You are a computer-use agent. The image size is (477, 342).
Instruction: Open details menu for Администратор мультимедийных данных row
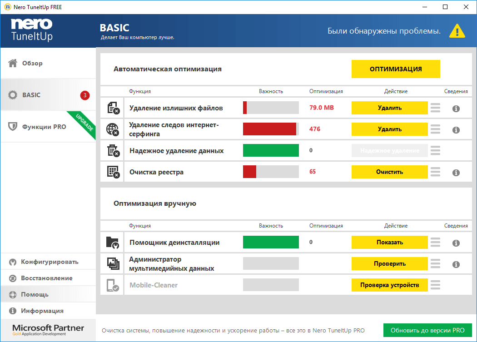[x=435, y=263]
